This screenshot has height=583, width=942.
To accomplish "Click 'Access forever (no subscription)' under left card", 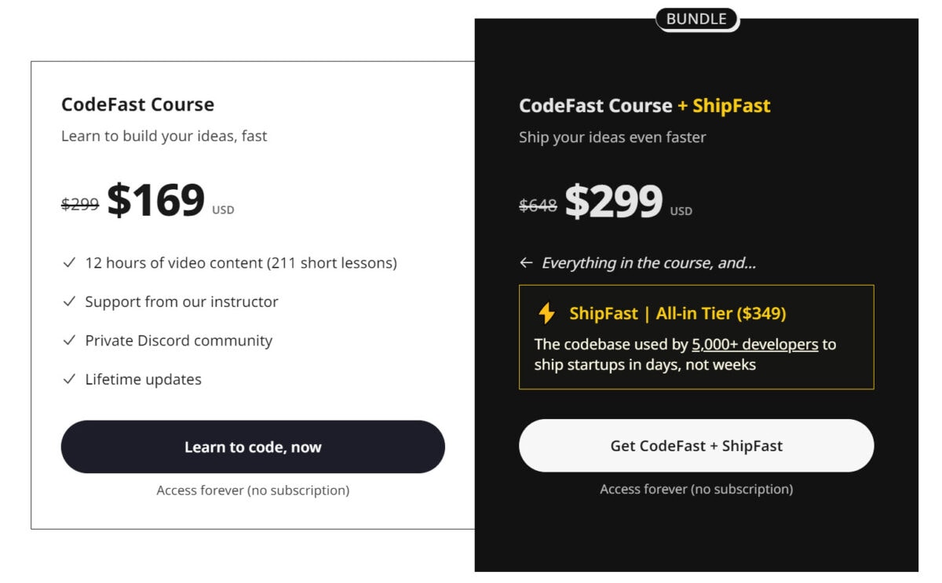I will 253,490.
